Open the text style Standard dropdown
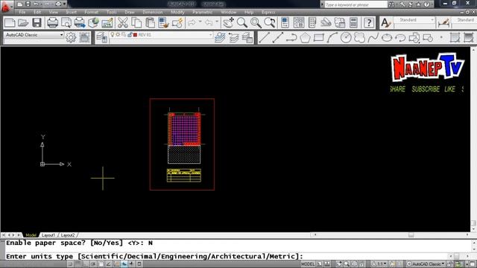The width and height of the screenshot is (477, 268). (x=432, y=20)
